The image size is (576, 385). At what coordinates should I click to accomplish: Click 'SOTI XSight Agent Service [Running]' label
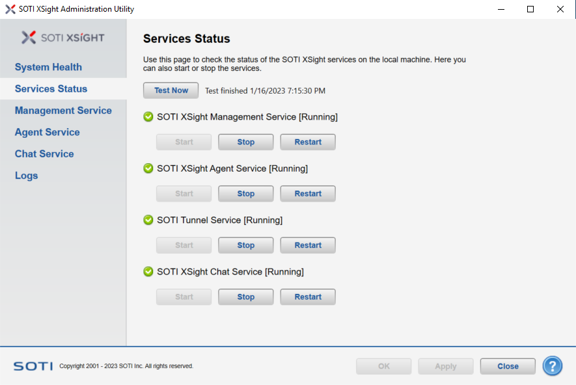coord(232,168)
